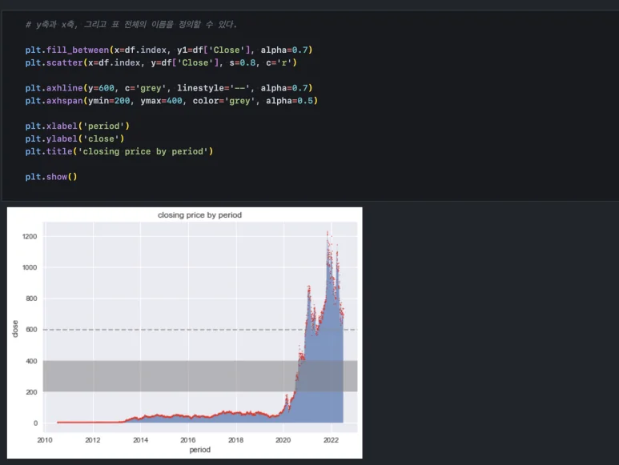The height and width of the screenshot is (465, 619).
Task: Click the plt.title code line
Action: pos(119,151)
